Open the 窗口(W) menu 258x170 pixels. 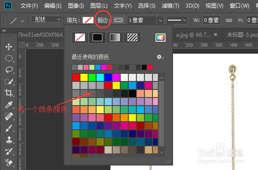pyautogui.click(x=239, y=6)
